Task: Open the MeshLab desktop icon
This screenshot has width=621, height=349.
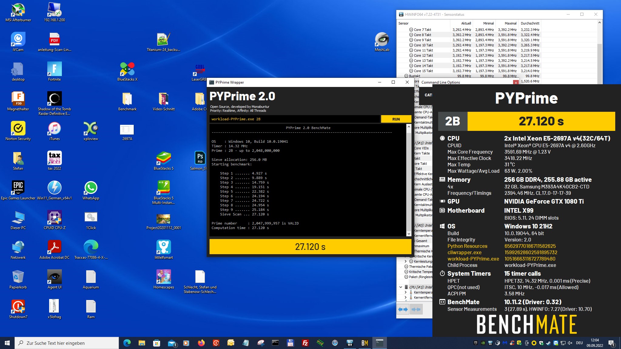Action: [x=382, y=42]
